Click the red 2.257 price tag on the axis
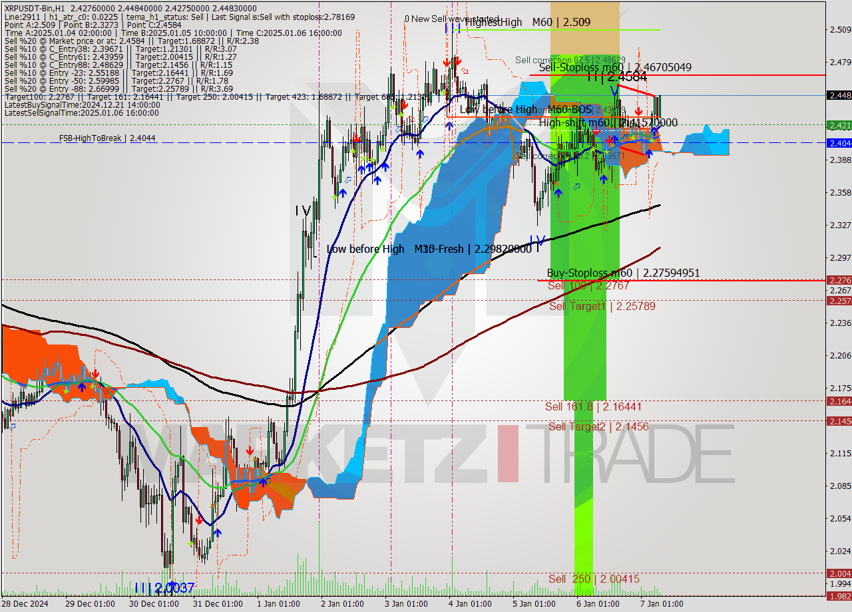Image resolution: width=852 pixels, height=612 pixels. [839, 301]
